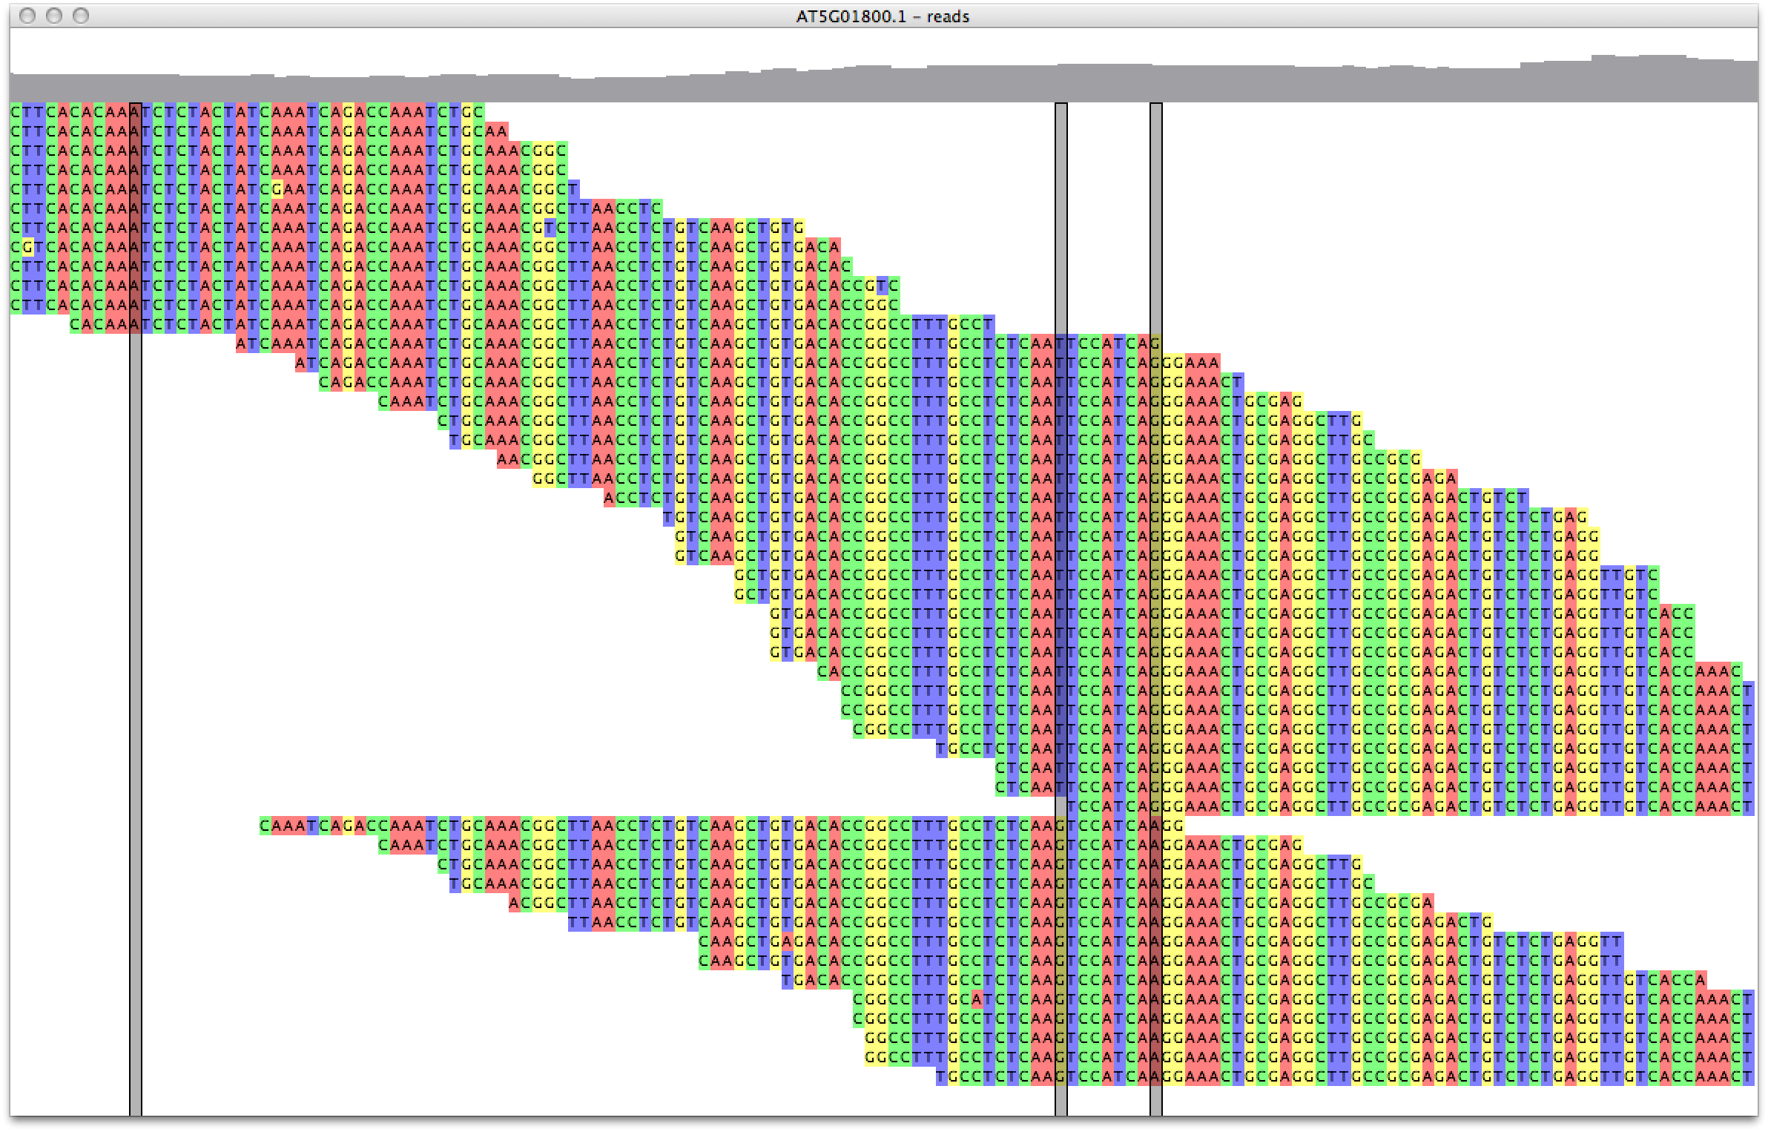Screen dimensions: 1768x1132
Task: Click the middle gray vertical SNP marker bar
Action: point(1061,223)
